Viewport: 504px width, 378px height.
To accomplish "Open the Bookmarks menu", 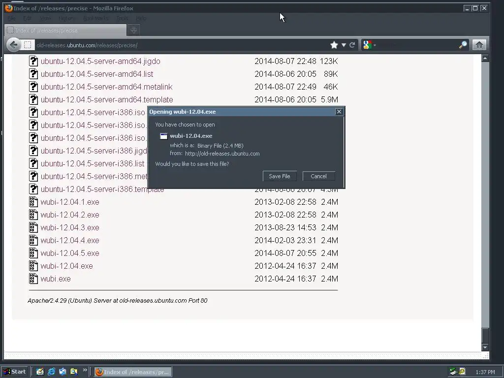I will (95, 18).
